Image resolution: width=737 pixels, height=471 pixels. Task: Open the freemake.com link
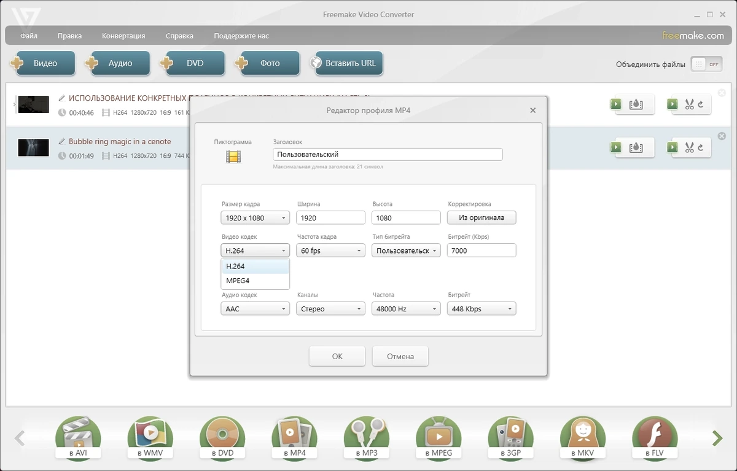693,36
